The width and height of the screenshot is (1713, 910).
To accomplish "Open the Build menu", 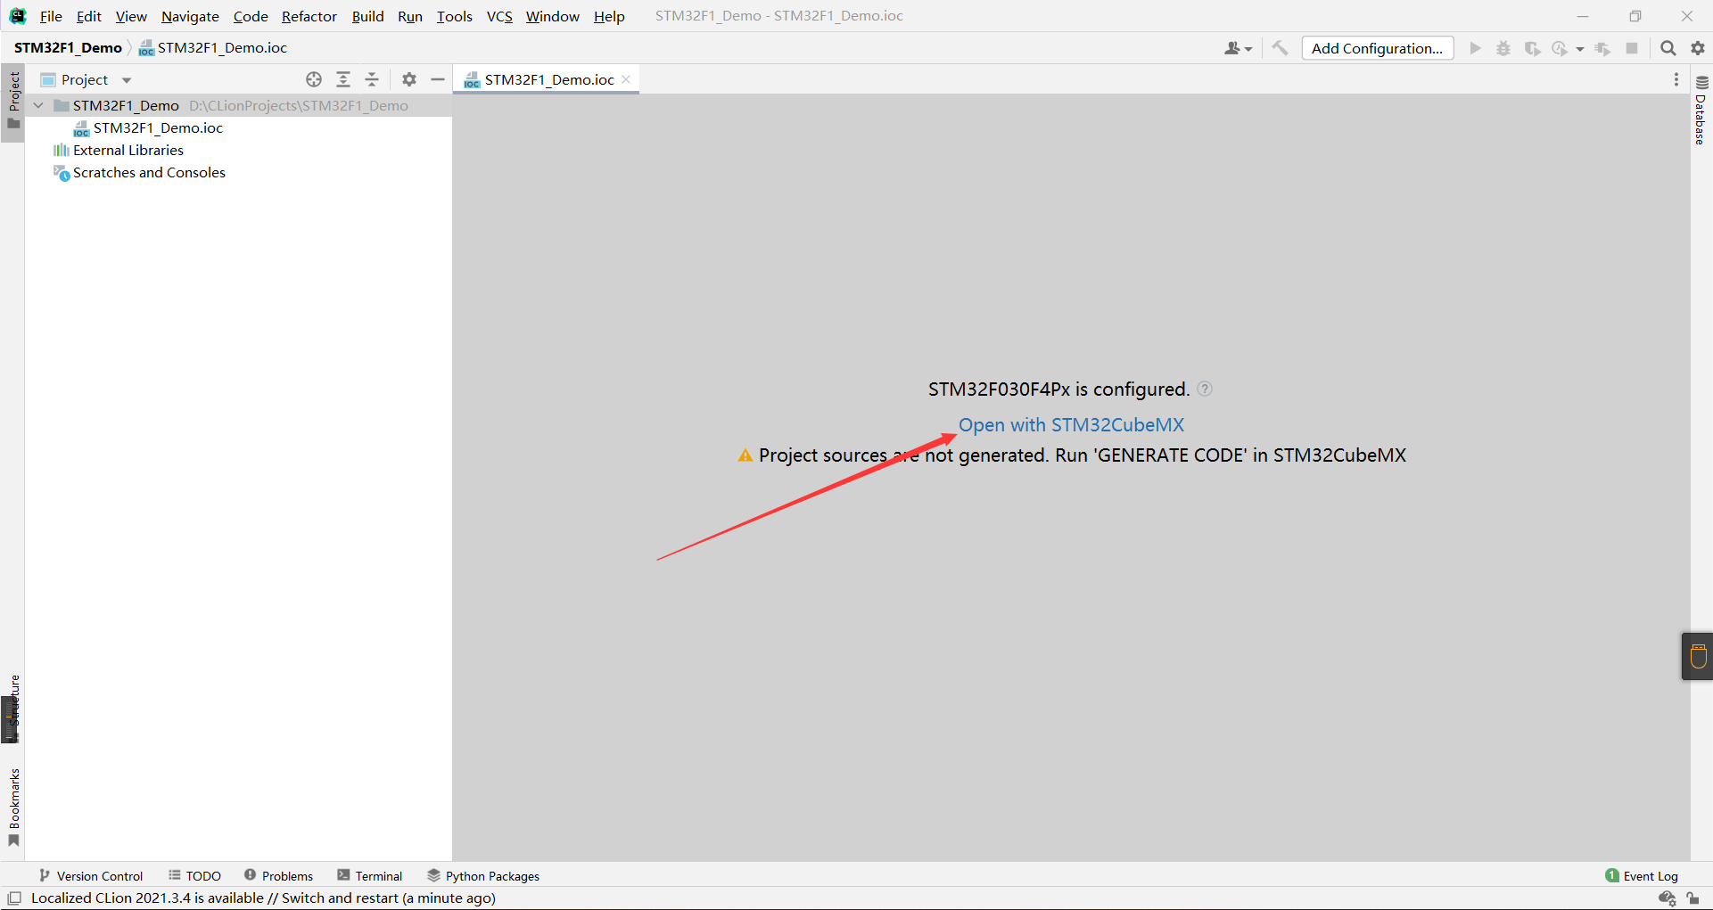I will click(x=367, y=16).
